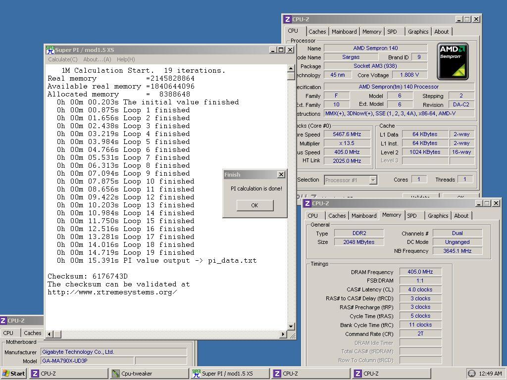Select Graphics tab in Memory CPU-Z window
This screenshot has height=380, width=507.
pyautogui.click(x=438, y=216)
